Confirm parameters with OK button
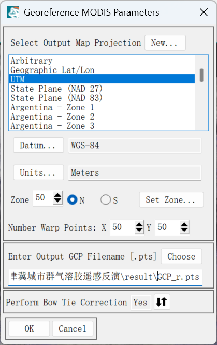The height and width of the screenshot is (345, 217). [29, 328]
